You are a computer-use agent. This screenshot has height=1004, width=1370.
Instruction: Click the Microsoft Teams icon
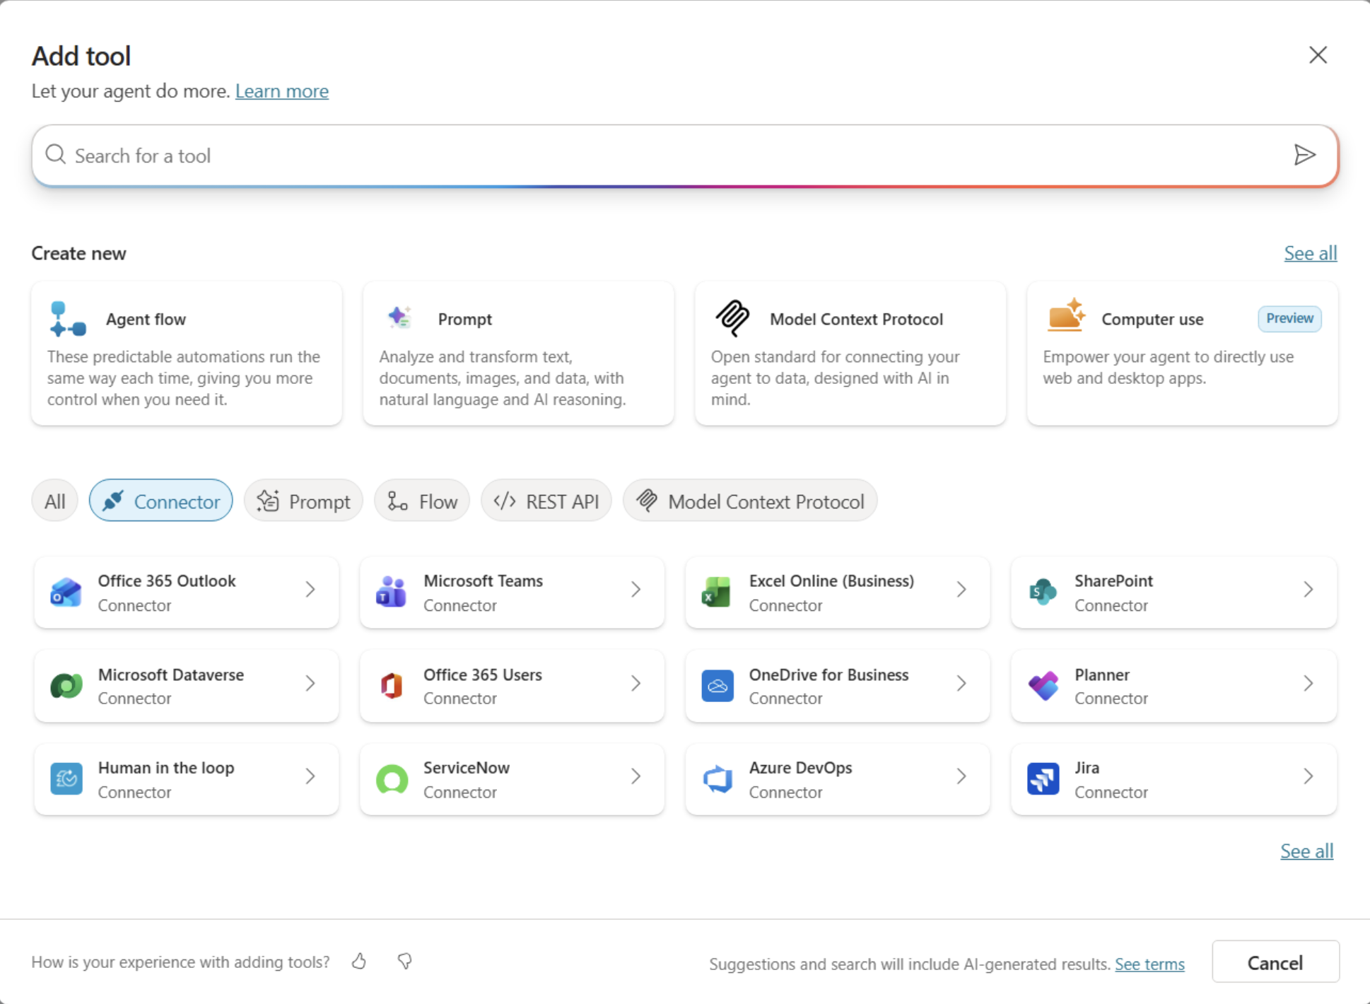coord(392,593)
